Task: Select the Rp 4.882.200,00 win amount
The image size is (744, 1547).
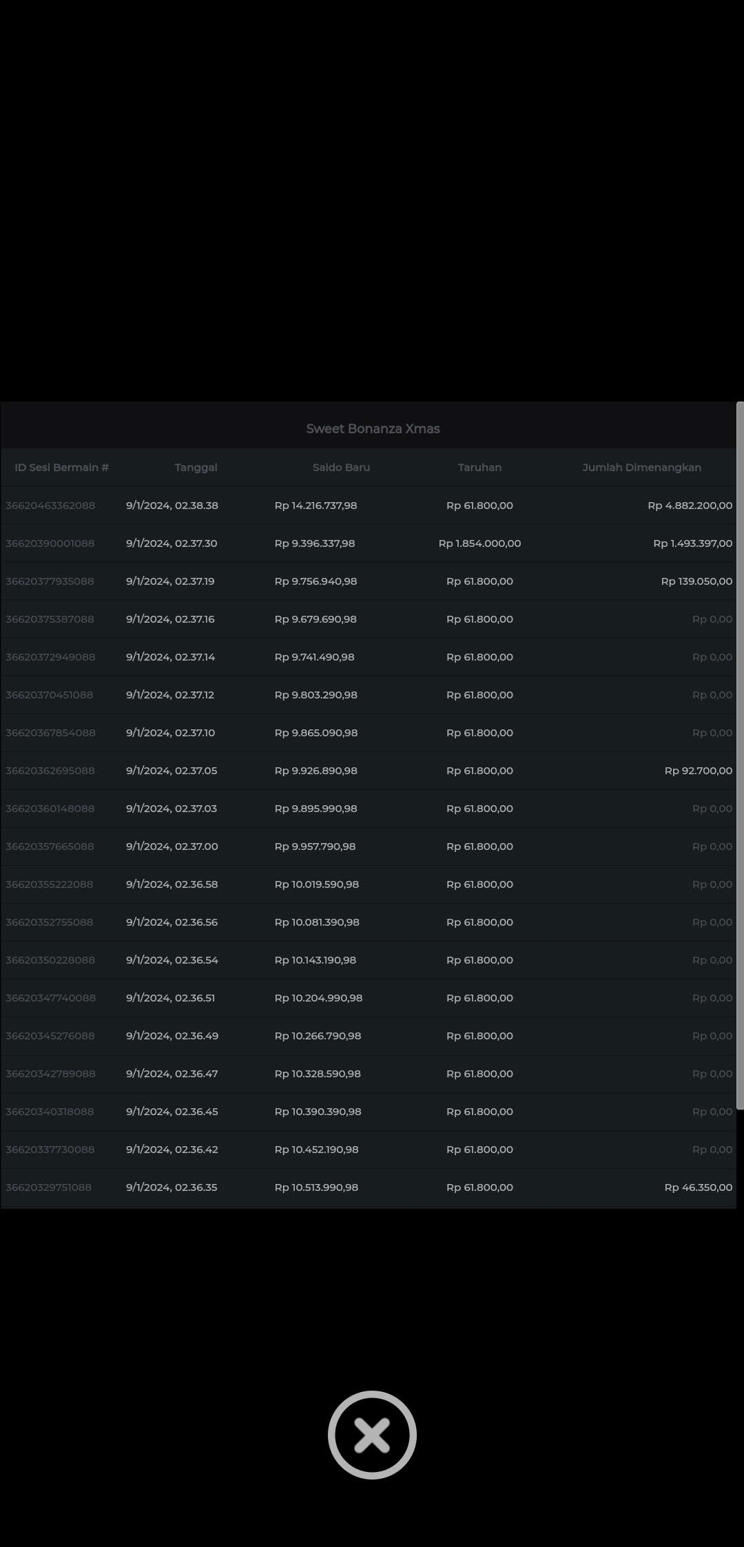Action: 690,506
